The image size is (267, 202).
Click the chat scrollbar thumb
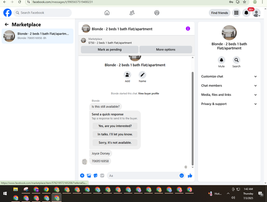pyautogui.click(x=192, y=118)
